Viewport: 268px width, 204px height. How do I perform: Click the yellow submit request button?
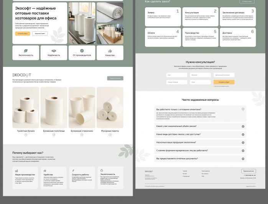pos(224,82)
